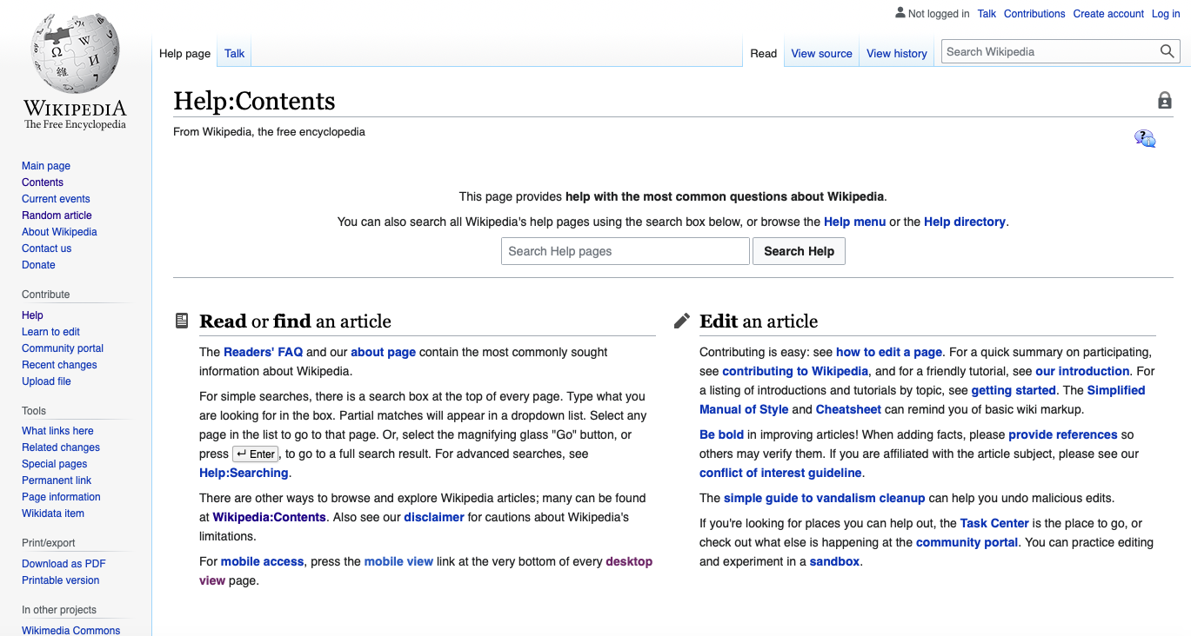Click the mobile view link
Viewport: 1191px width, 636px height.
pos(398,561)
